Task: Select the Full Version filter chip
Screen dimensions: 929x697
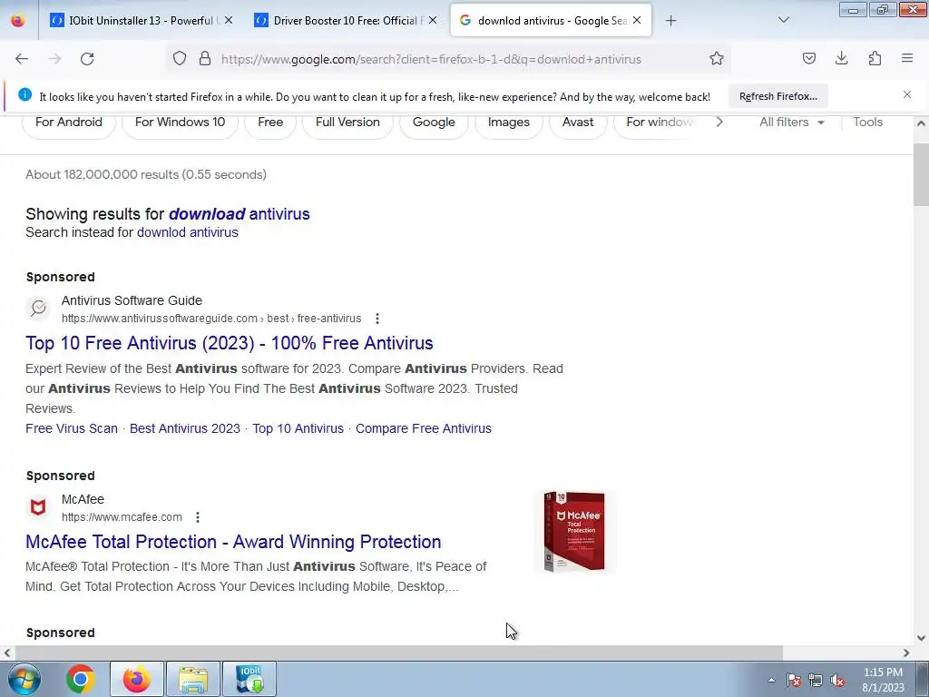Action: coord(347,123)
